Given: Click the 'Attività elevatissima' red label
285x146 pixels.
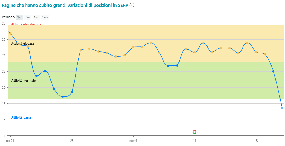Looking at the screenshot, I should [x=26, y=24].
